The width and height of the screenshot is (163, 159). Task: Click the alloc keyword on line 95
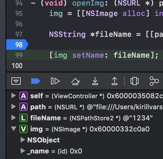pyautogui.click(x=134, y=14)
